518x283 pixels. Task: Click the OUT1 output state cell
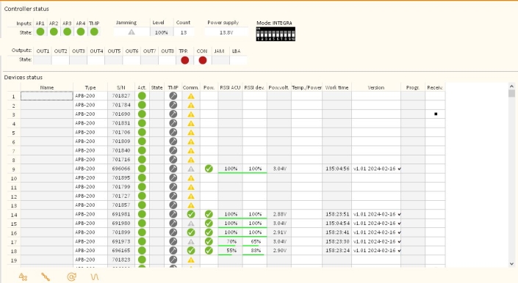click(43, 60)
